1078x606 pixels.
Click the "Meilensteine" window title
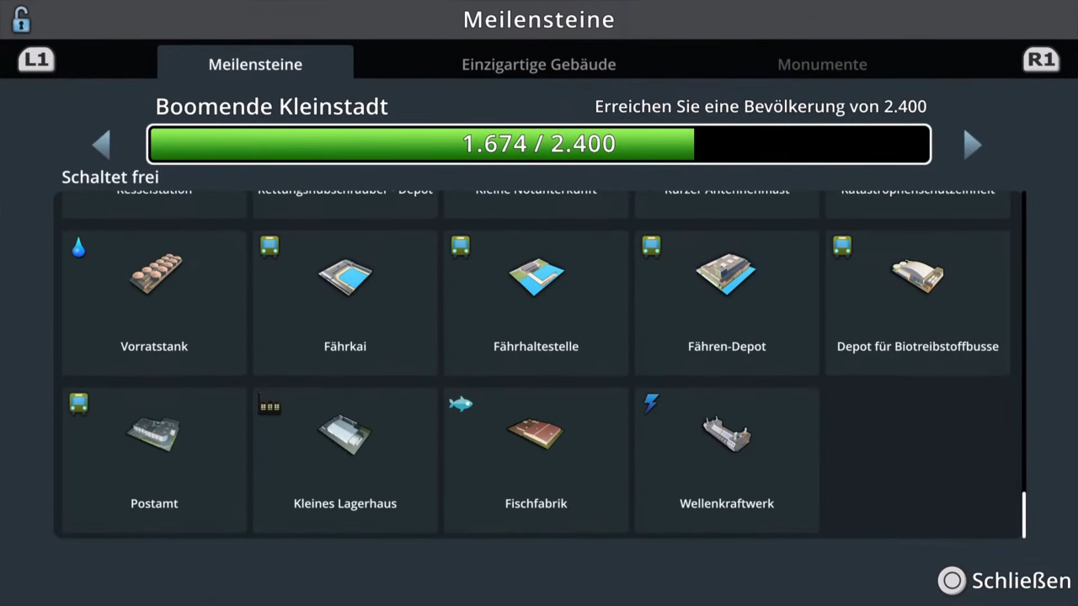click(539, 19)
